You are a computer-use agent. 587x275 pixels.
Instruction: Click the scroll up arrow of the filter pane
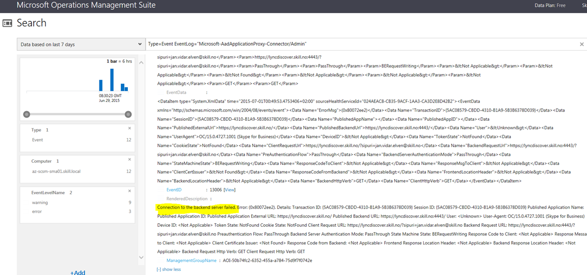(x=141, y=62)
